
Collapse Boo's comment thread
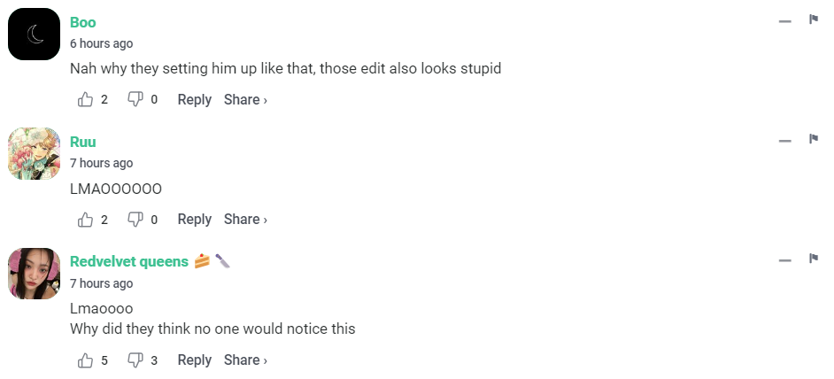(x=784, y=21)
